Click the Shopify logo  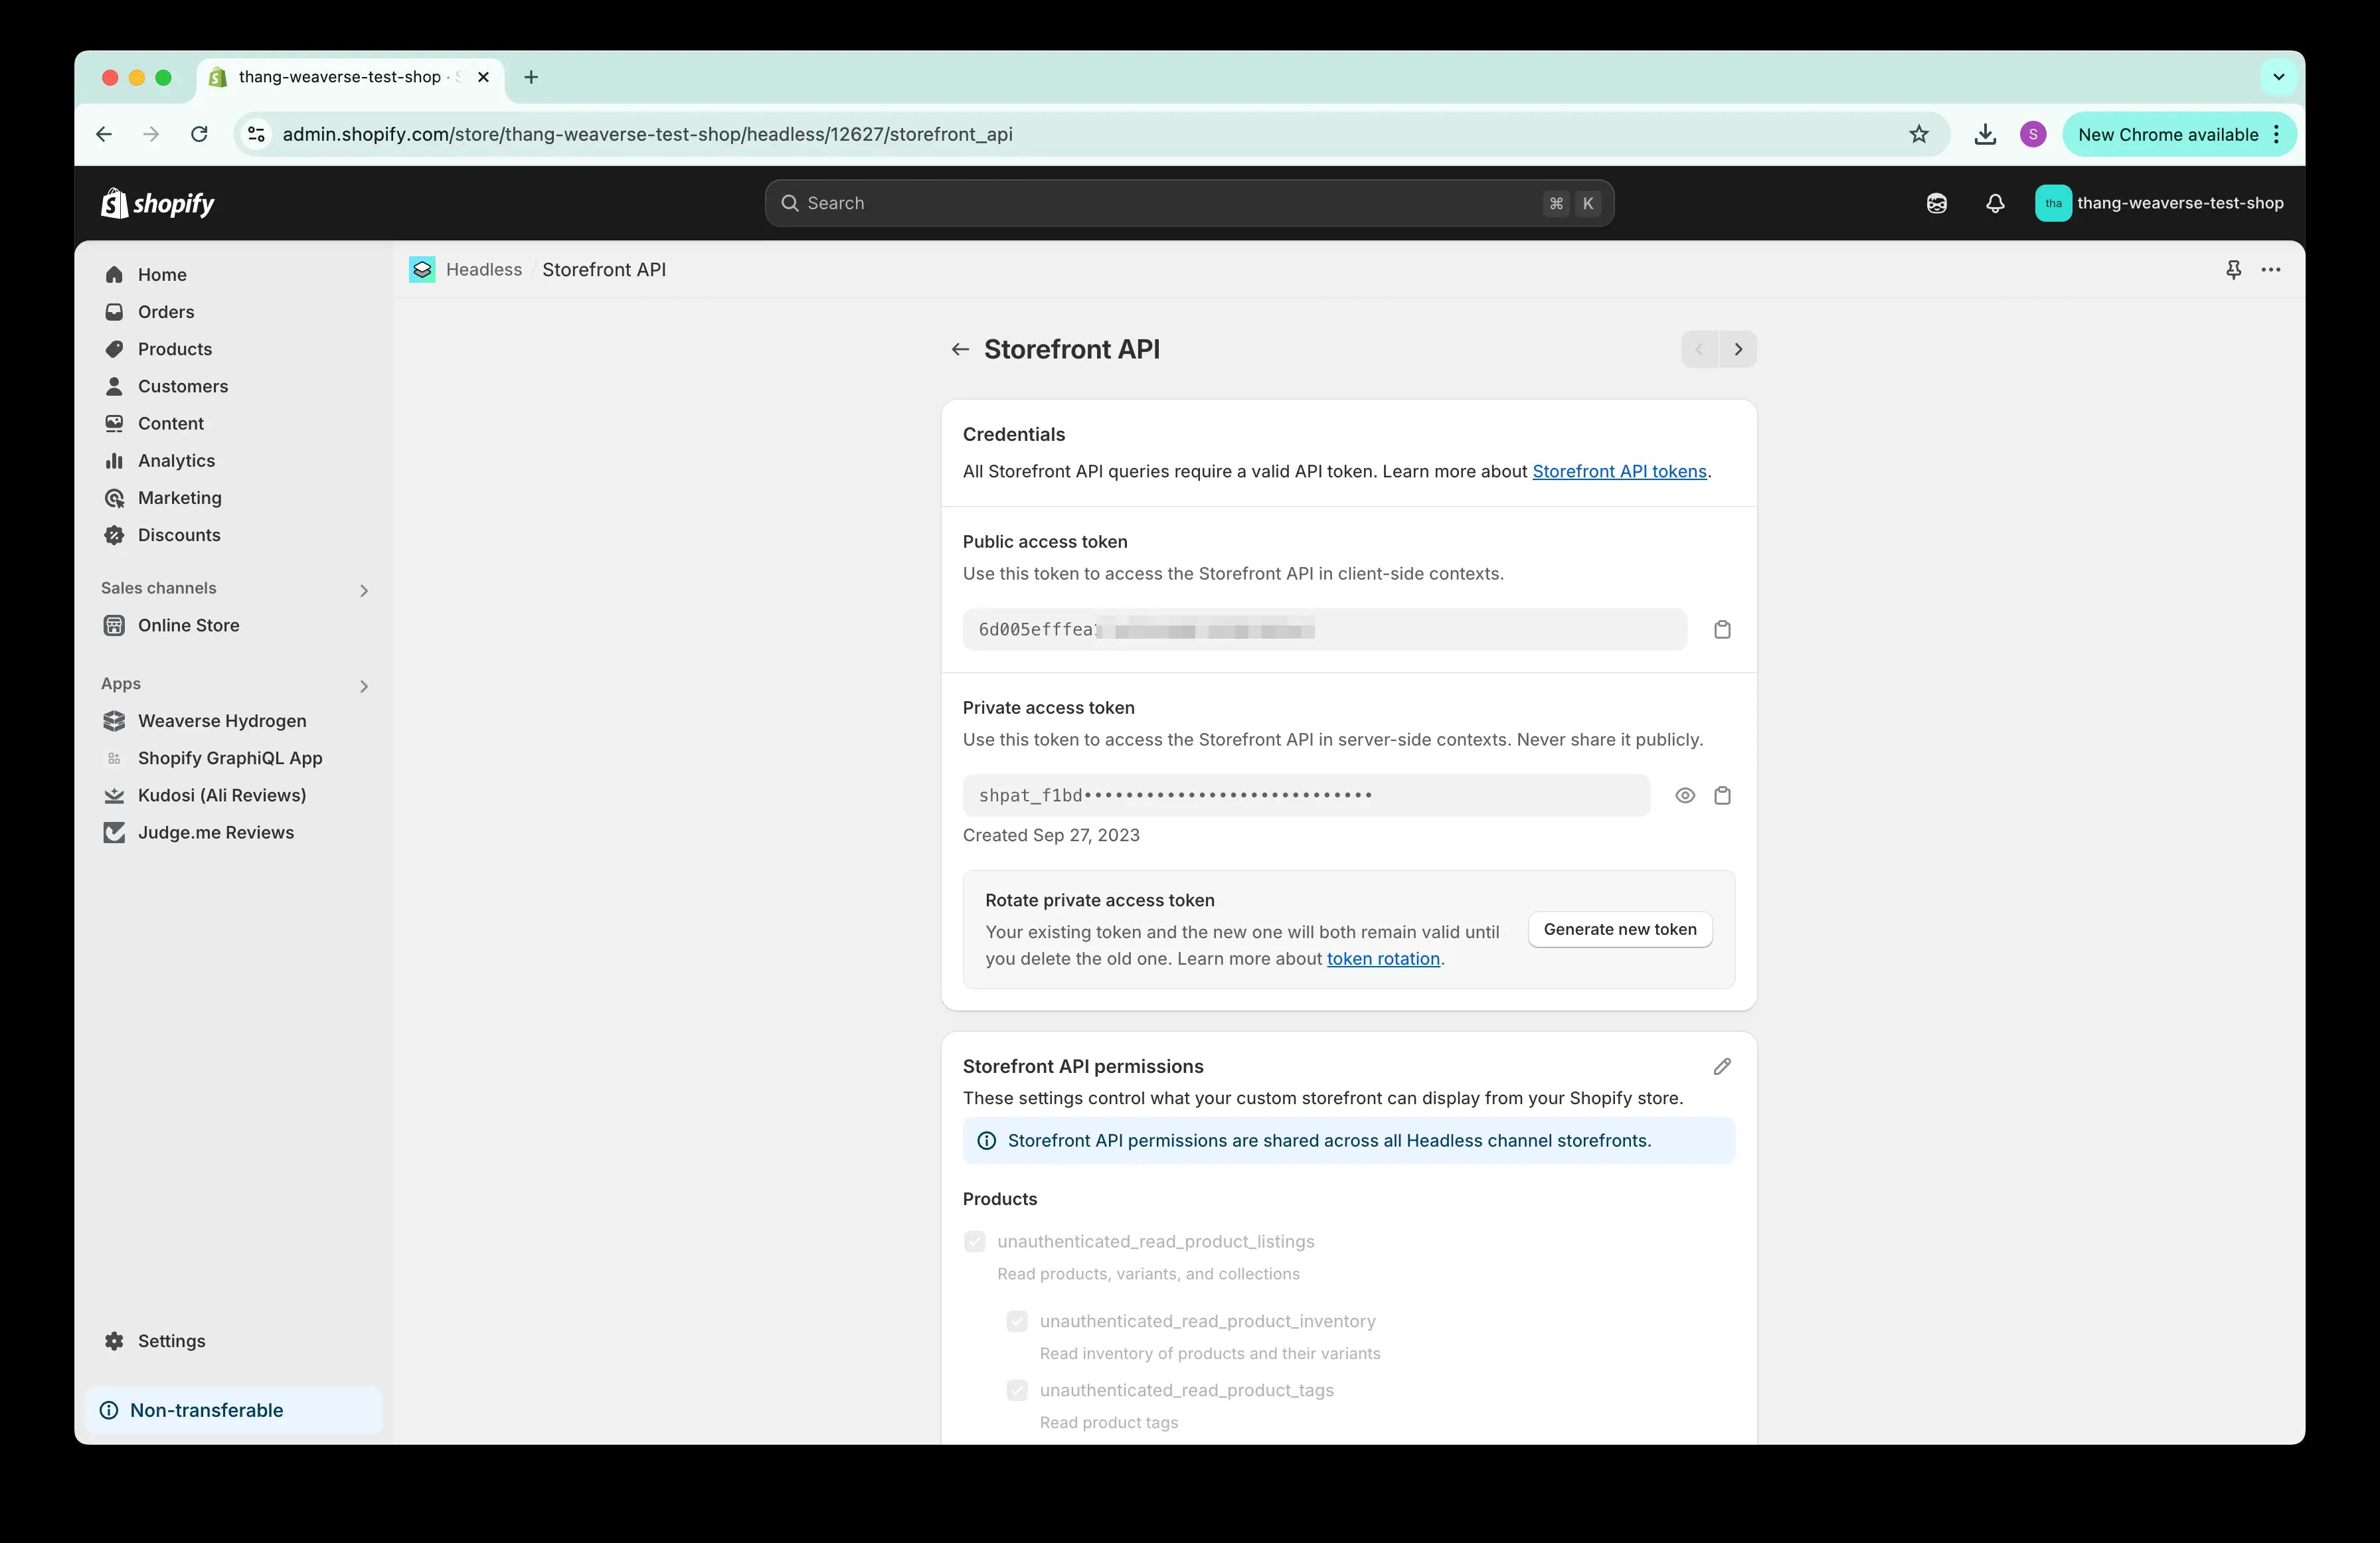point(158,203)
